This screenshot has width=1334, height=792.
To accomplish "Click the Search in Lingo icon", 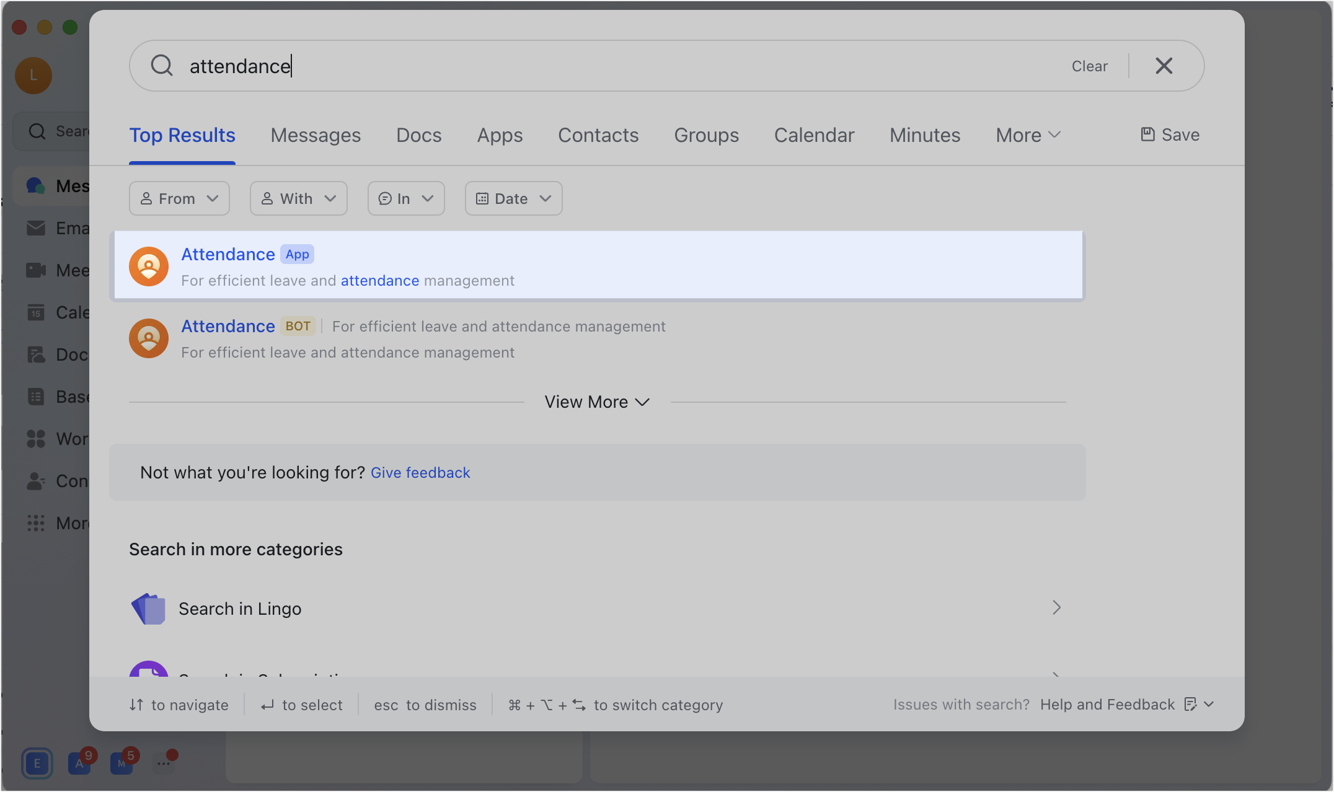I will pos(149,609).
